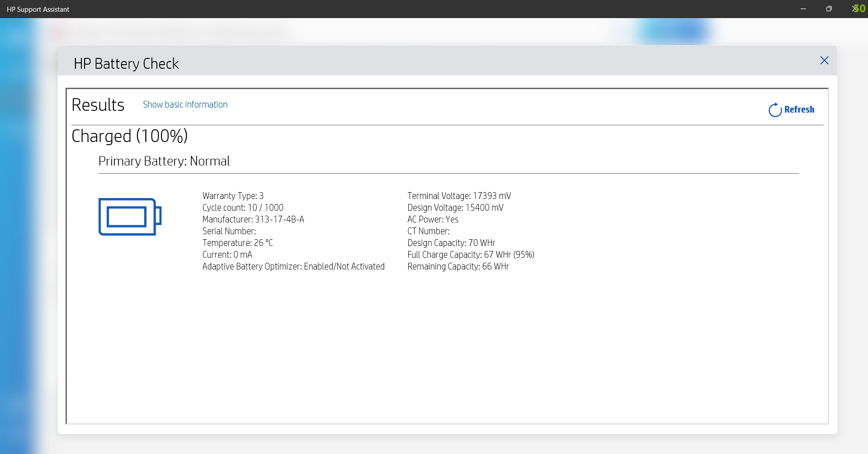
Task: Click the Refresh button to rerun battery check
Action: point(791,109)
